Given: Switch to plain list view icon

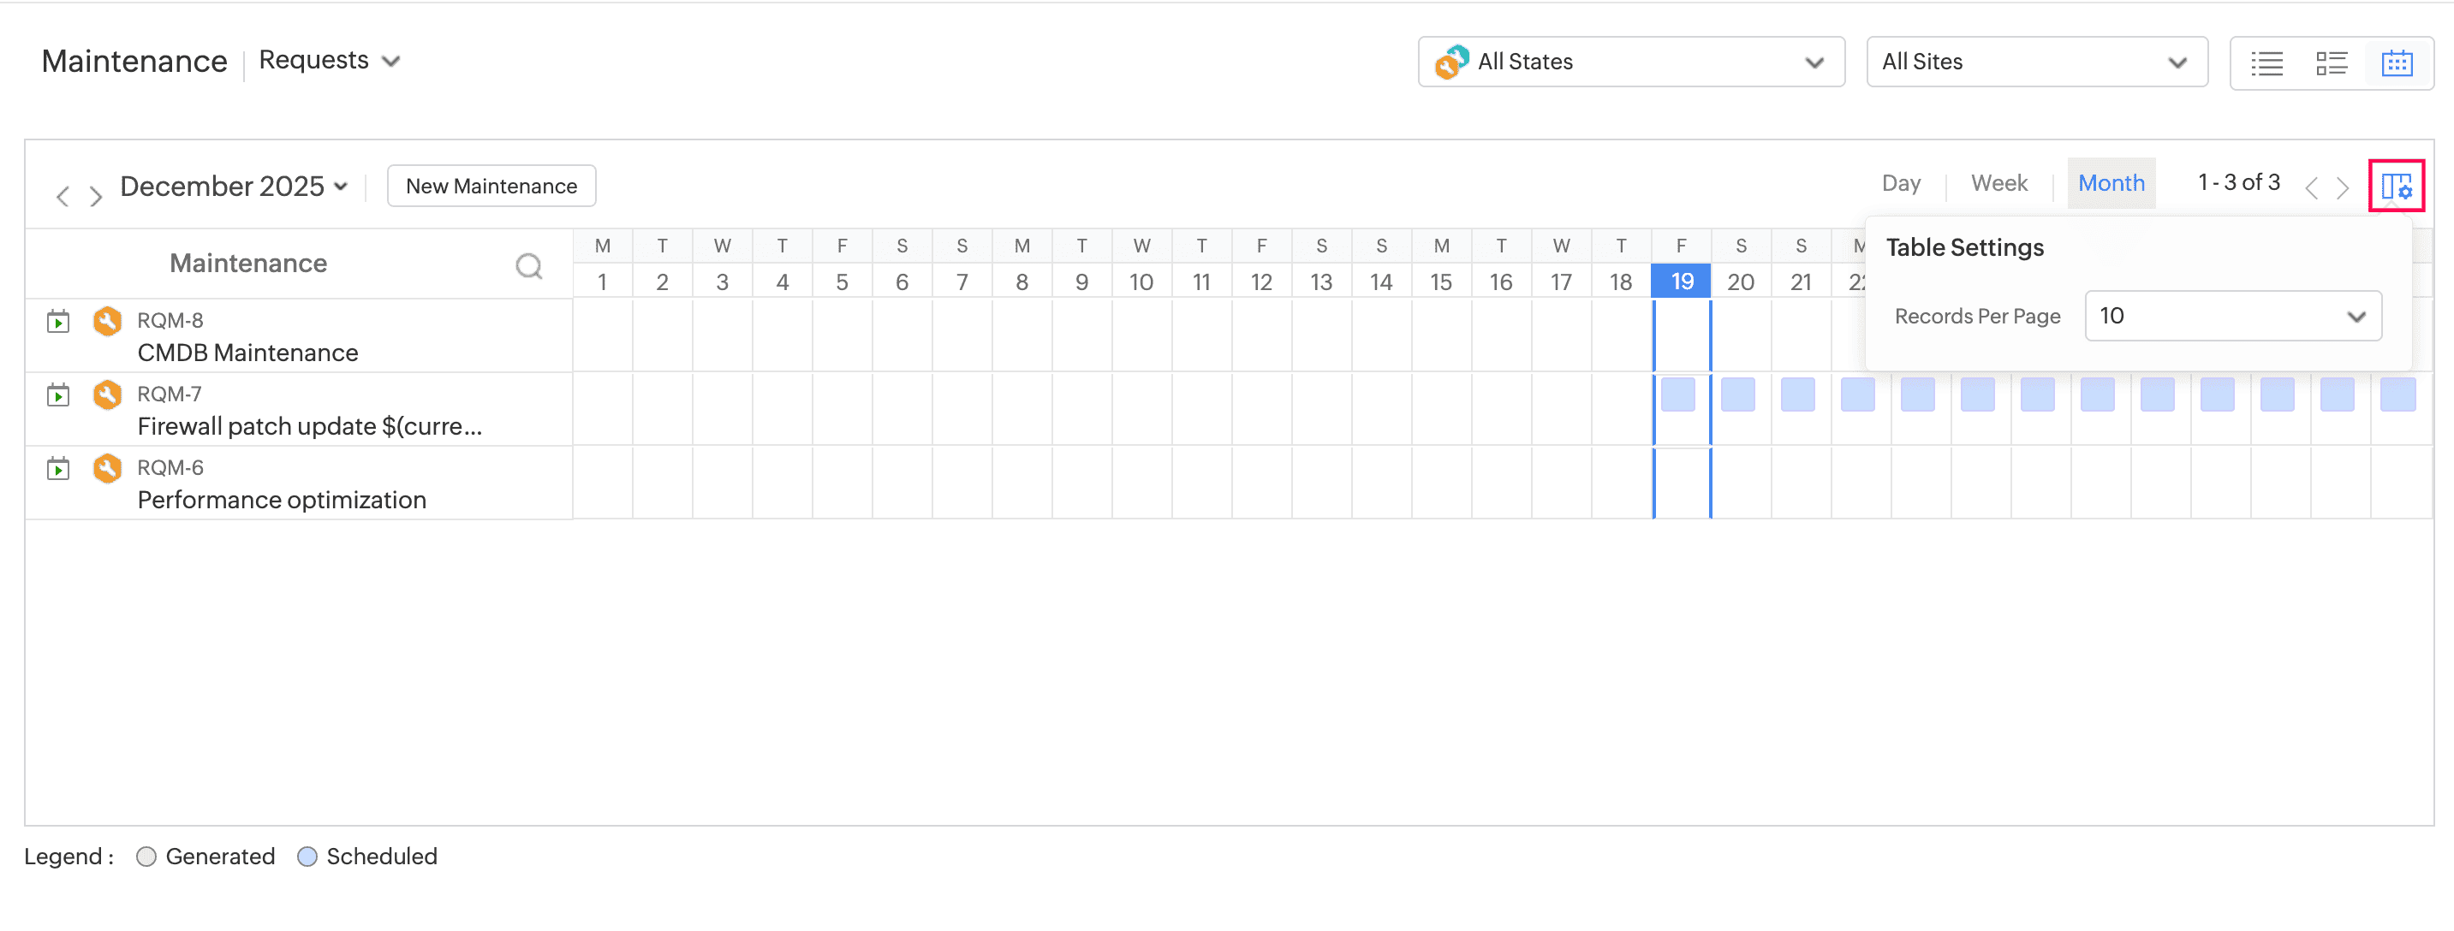Looking at the screenshot, I should pyautogui.click(x=2266, y=62).
